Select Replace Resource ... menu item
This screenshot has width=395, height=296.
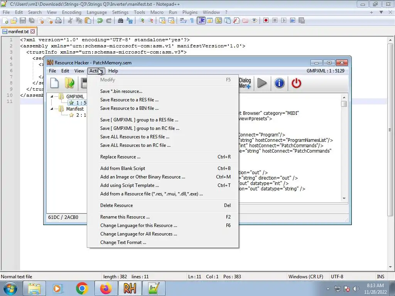point(163,157)
